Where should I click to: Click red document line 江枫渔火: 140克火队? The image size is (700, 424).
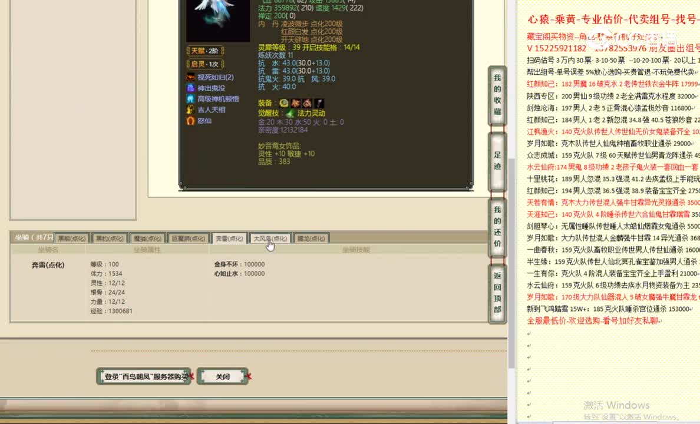pos(613,132)
